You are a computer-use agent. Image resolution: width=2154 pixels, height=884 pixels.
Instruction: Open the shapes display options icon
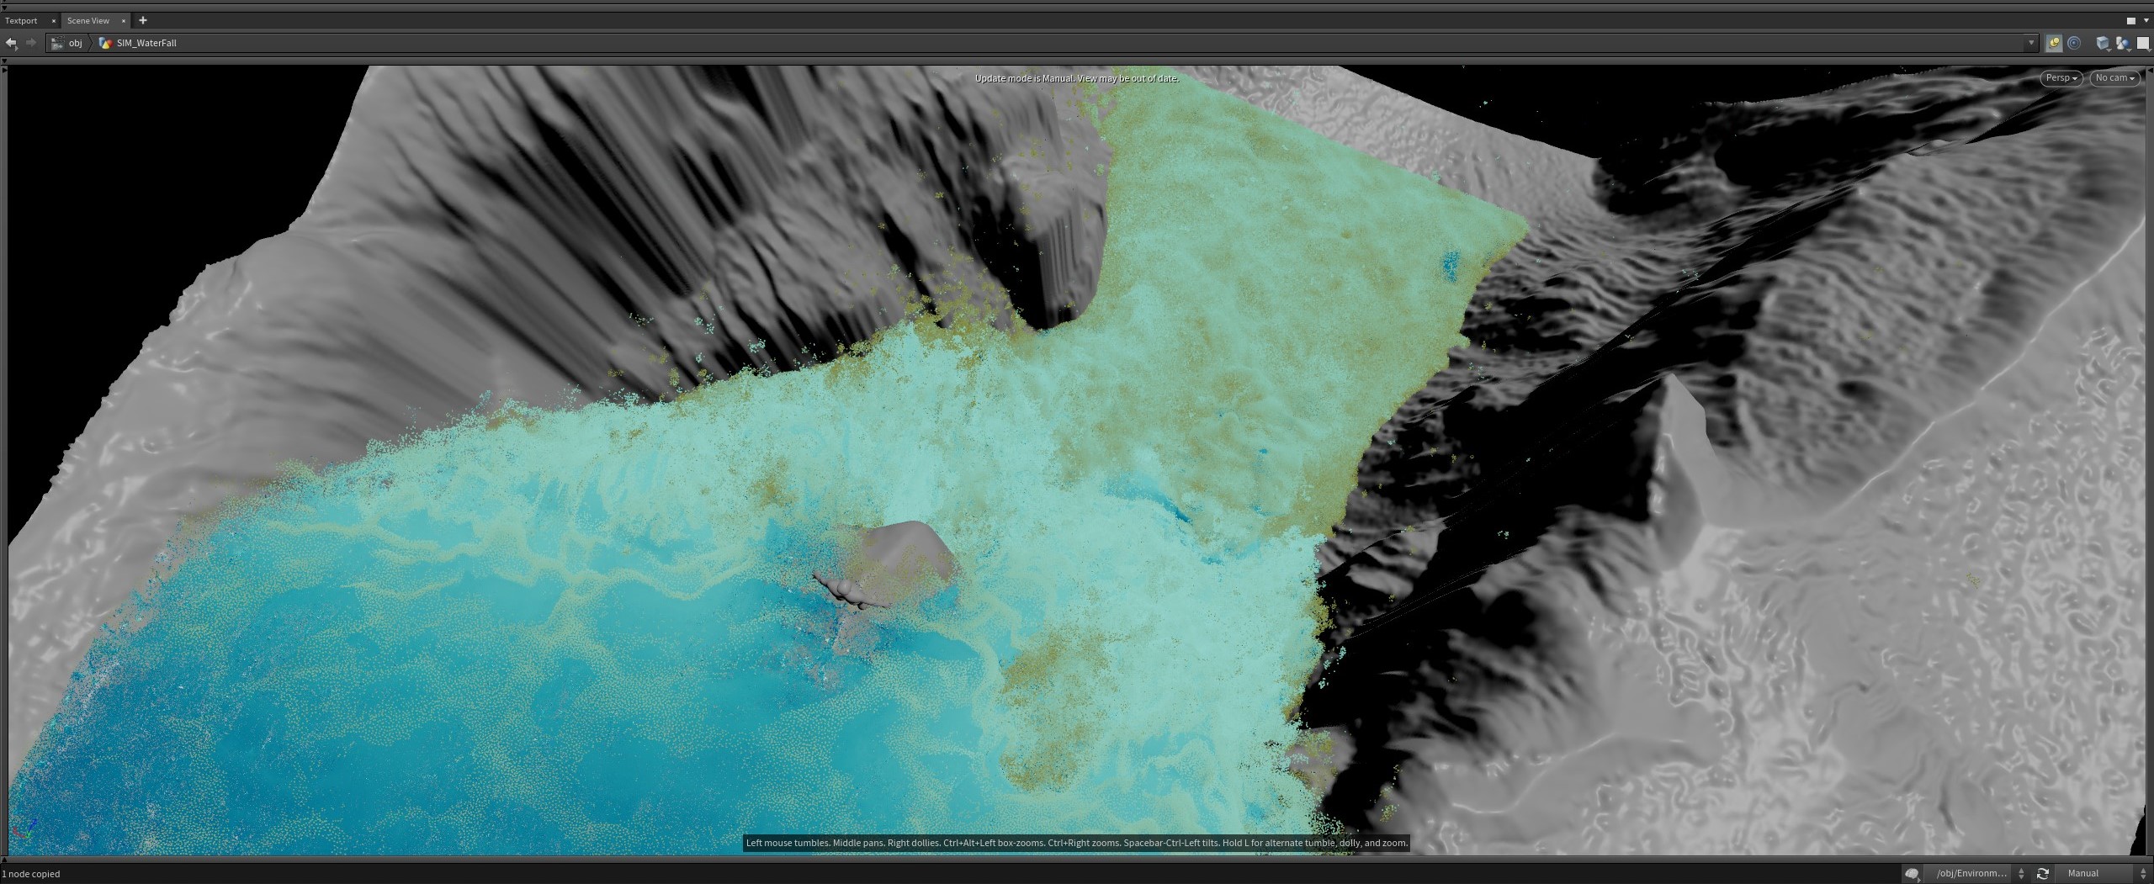[x=2123, y=44]
